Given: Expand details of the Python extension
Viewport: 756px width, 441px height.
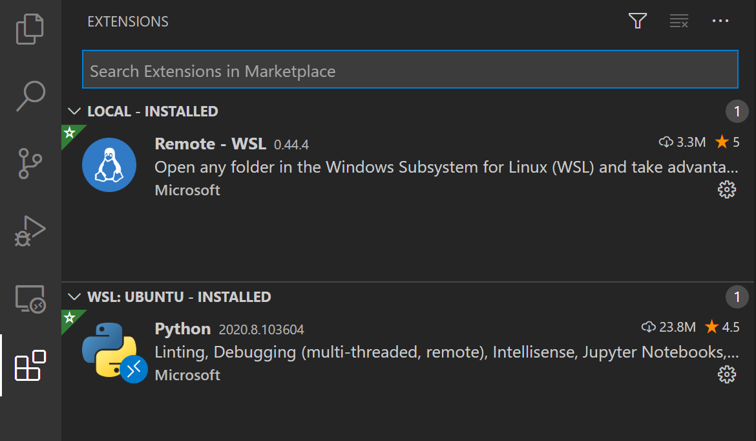Looking at the screenshot, I should [x=323, y=351].
